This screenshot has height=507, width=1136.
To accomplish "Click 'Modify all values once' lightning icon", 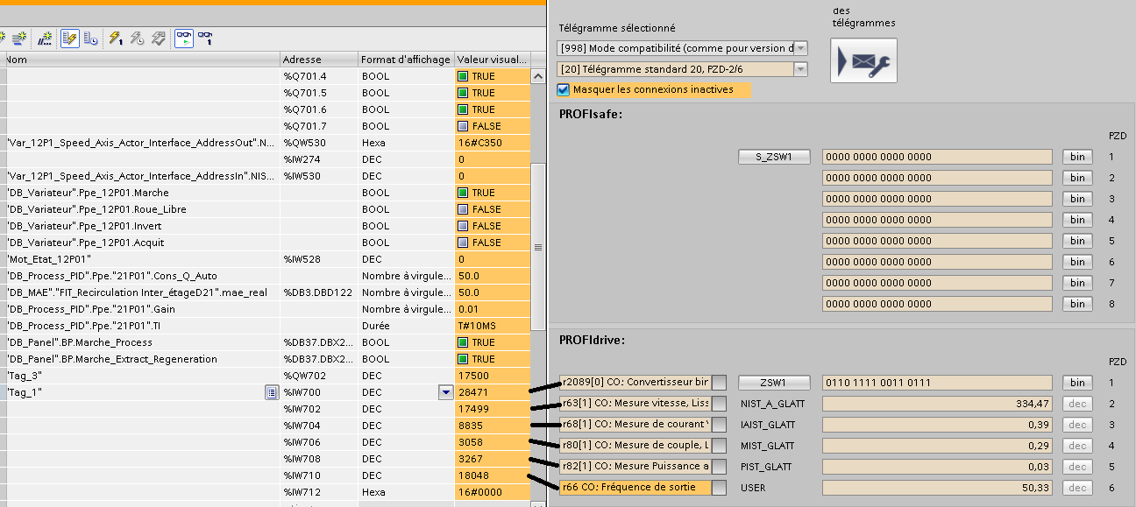I will 116,38.
